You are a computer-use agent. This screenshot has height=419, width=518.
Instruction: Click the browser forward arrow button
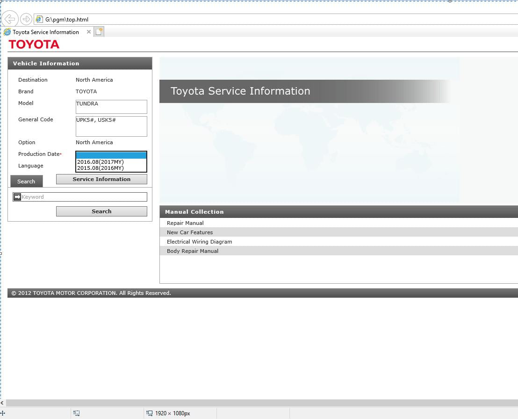tap(26, 19)
